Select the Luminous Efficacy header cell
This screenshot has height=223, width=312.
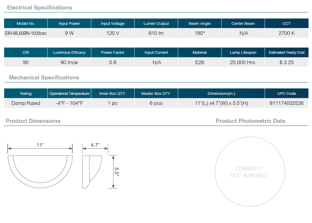point(69,53)
